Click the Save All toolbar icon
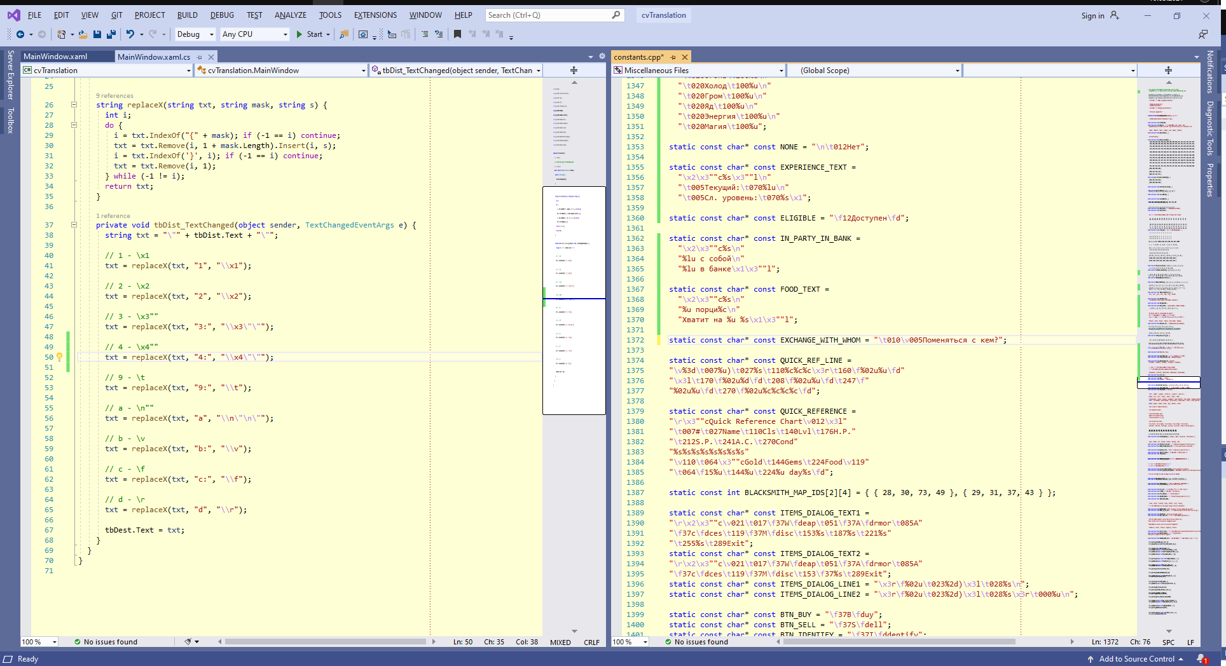Image resolution: width=1226 pixels, height=666 pixels. tap(111, 34)
